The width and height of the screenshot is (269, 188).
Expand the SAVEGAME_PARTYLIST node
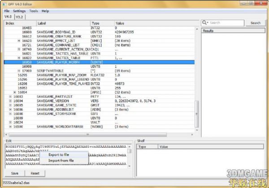10,96
